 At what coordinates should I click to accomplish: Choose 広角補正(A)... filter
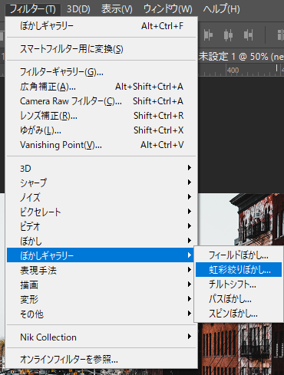click(101, 87)
